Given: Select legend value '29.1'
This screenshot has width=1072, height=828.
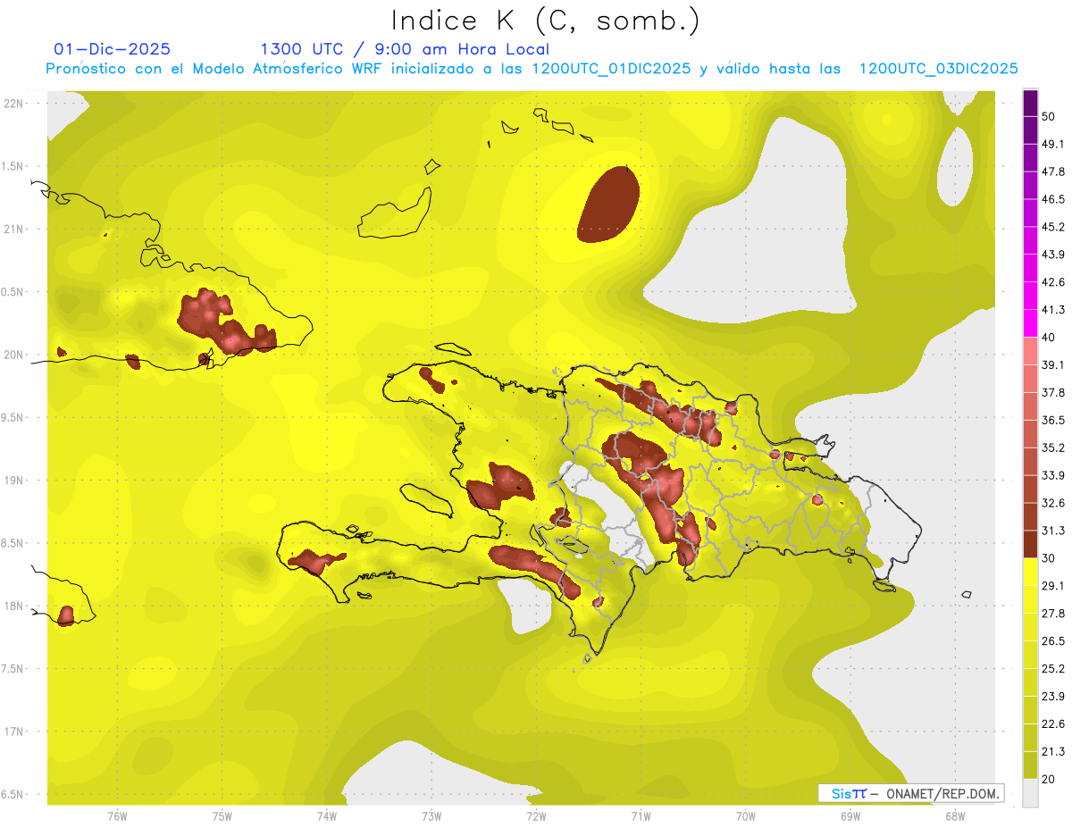Looking at the screenshot, I should pos(1052,586).
